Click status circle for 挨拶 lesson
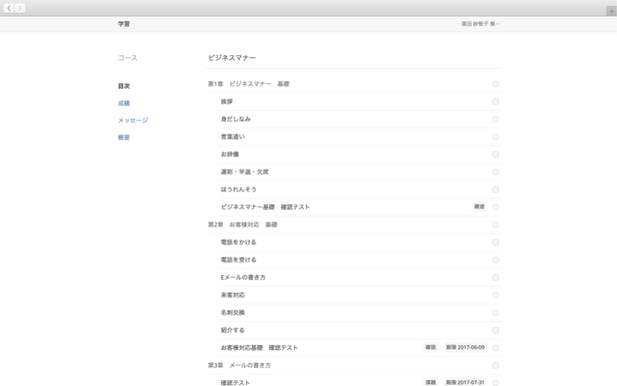617x386 pixels. click(495, 101)
